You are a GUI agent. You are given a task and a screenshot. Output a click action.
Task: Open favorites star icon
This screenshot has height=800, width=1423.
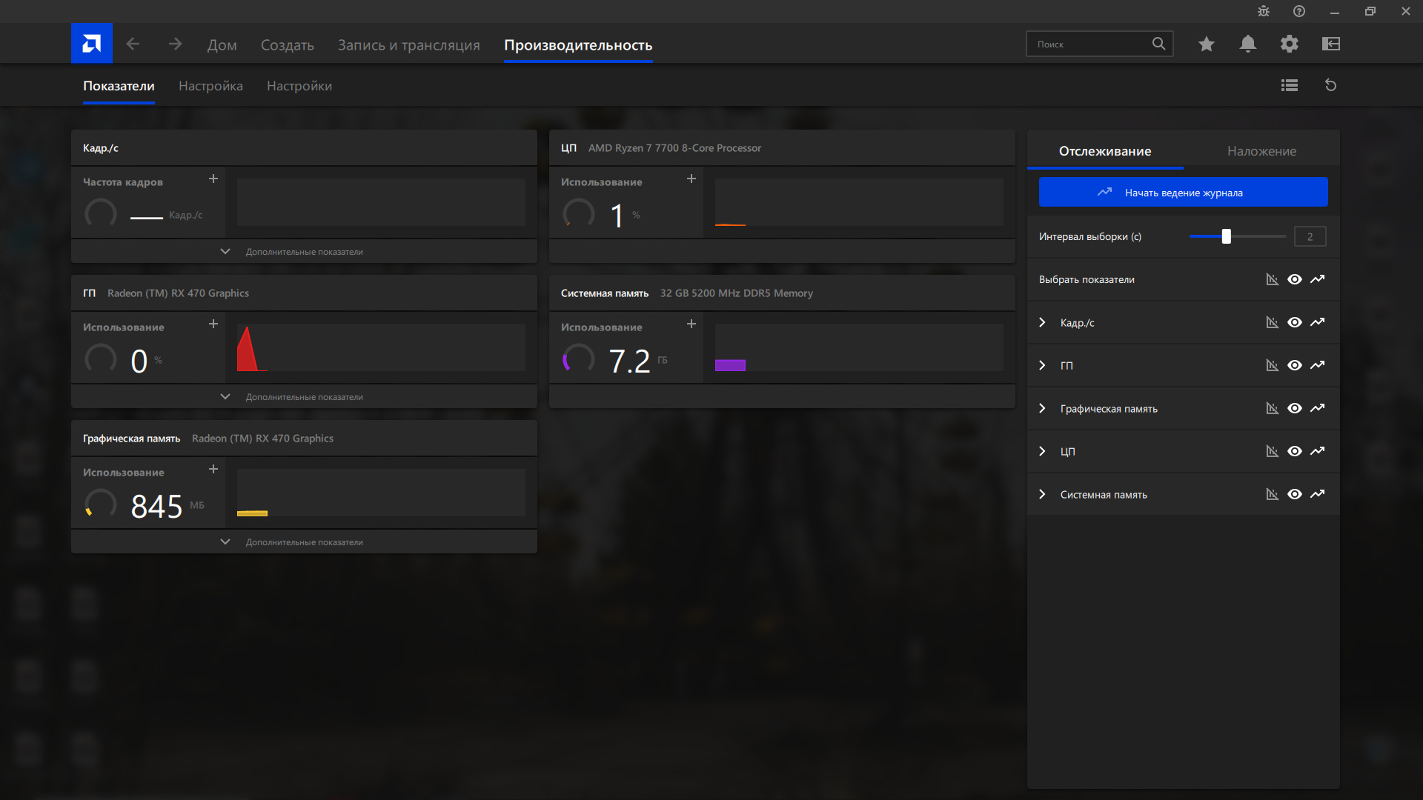[1206, 44]
